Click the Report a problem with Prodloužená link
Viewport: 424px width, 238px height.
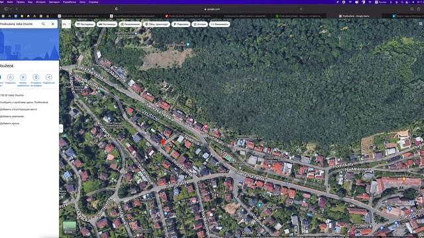click(x=24, y=102)
